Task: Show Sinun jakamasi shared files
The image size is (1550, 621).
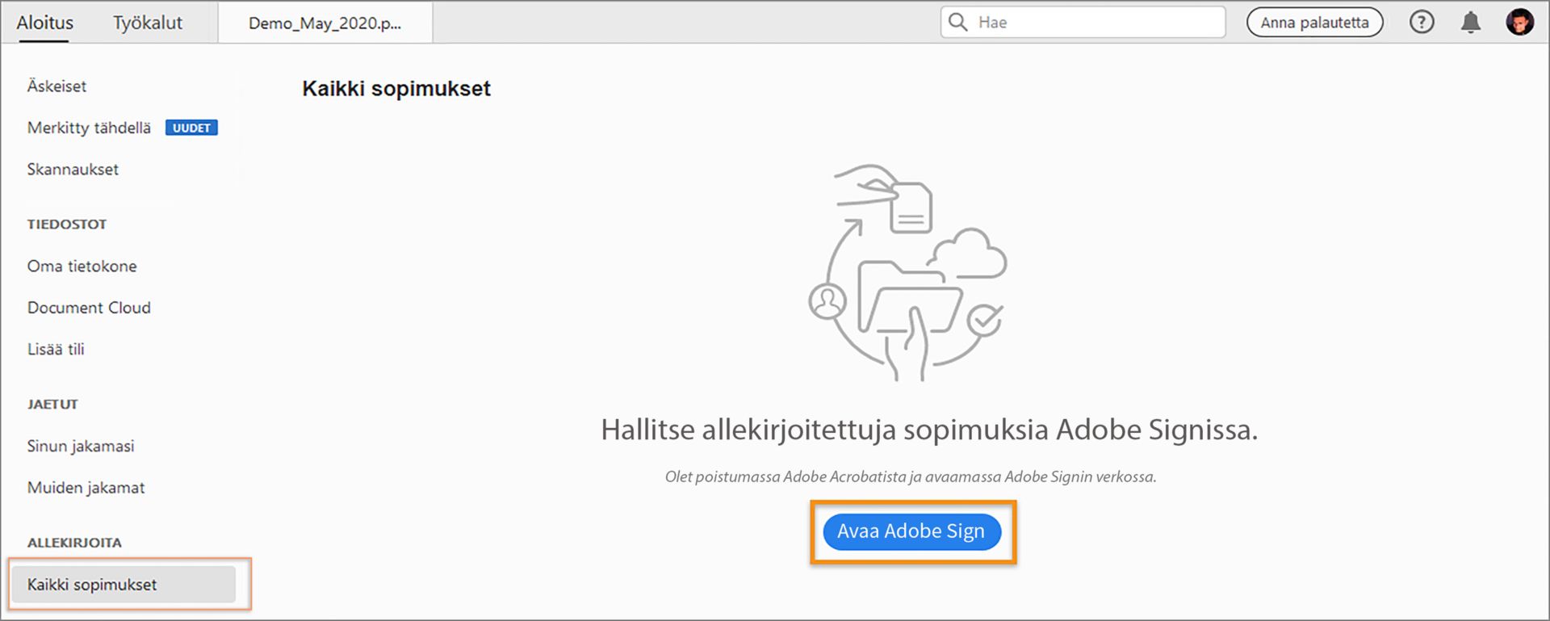Action: [x=81, y=447]
